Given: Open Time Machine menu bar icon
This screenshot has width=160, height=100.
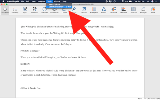Looking at the screenshot, I should pos(114,1).
